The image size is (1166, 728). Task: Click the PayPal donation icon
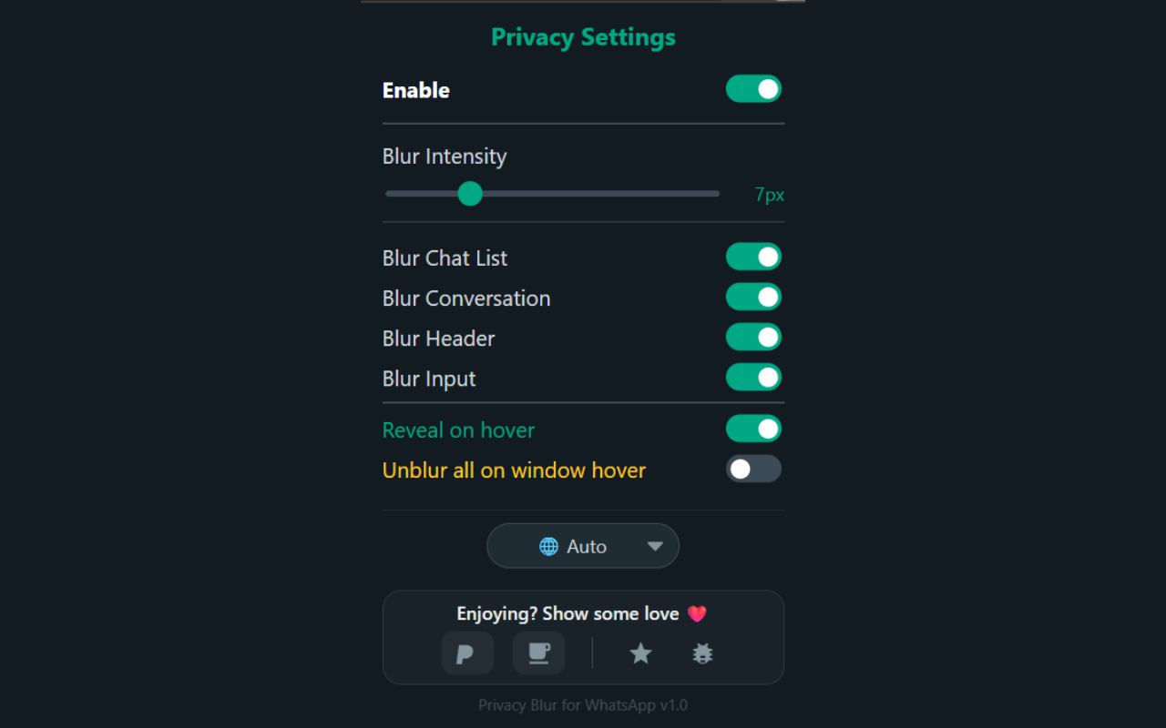(x=467, y=652)
